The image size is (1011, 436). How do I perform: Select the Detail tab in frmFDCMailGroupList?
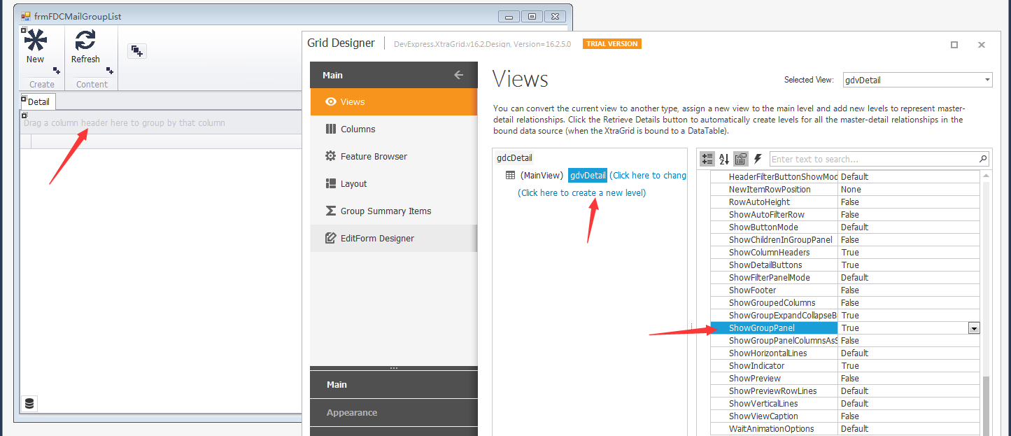click(x=38, y=101)
